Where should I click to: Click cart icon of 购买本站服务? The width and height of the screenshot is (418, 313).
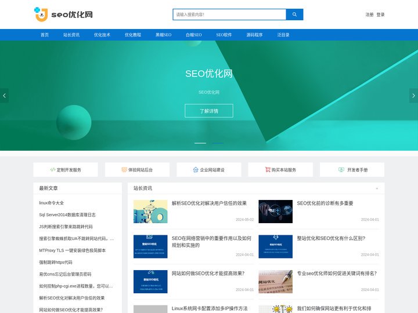tap(268, 169)
